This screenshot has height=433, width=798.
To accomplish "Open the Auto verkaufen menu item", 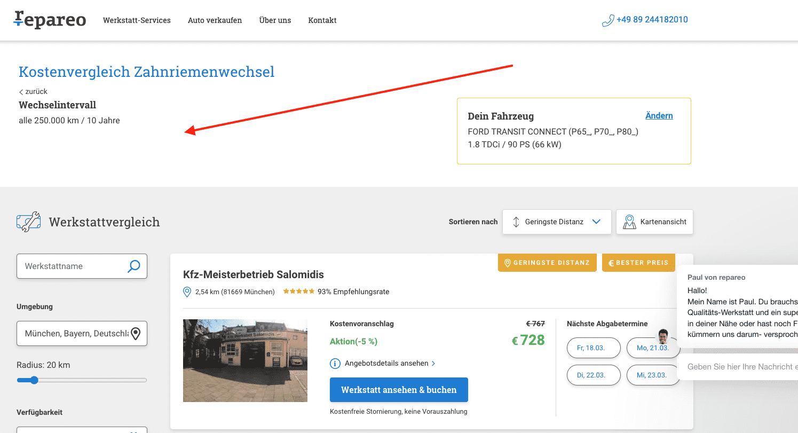I will click(215, 20).
